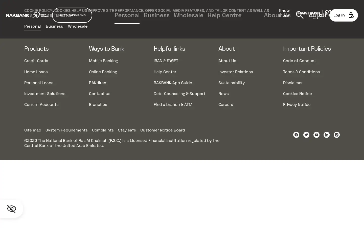This screenshot has width=364, height=228.
Task: Open the Home Loans link
Action: (x=36, y=72)
